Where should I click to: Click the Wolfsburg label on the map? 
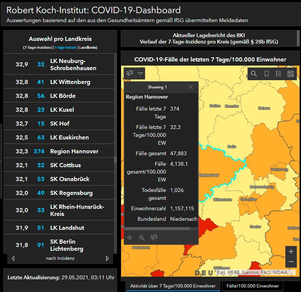279,169
